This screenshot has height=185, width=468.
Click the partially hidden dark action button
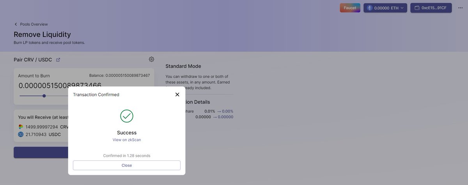[41, 152]
